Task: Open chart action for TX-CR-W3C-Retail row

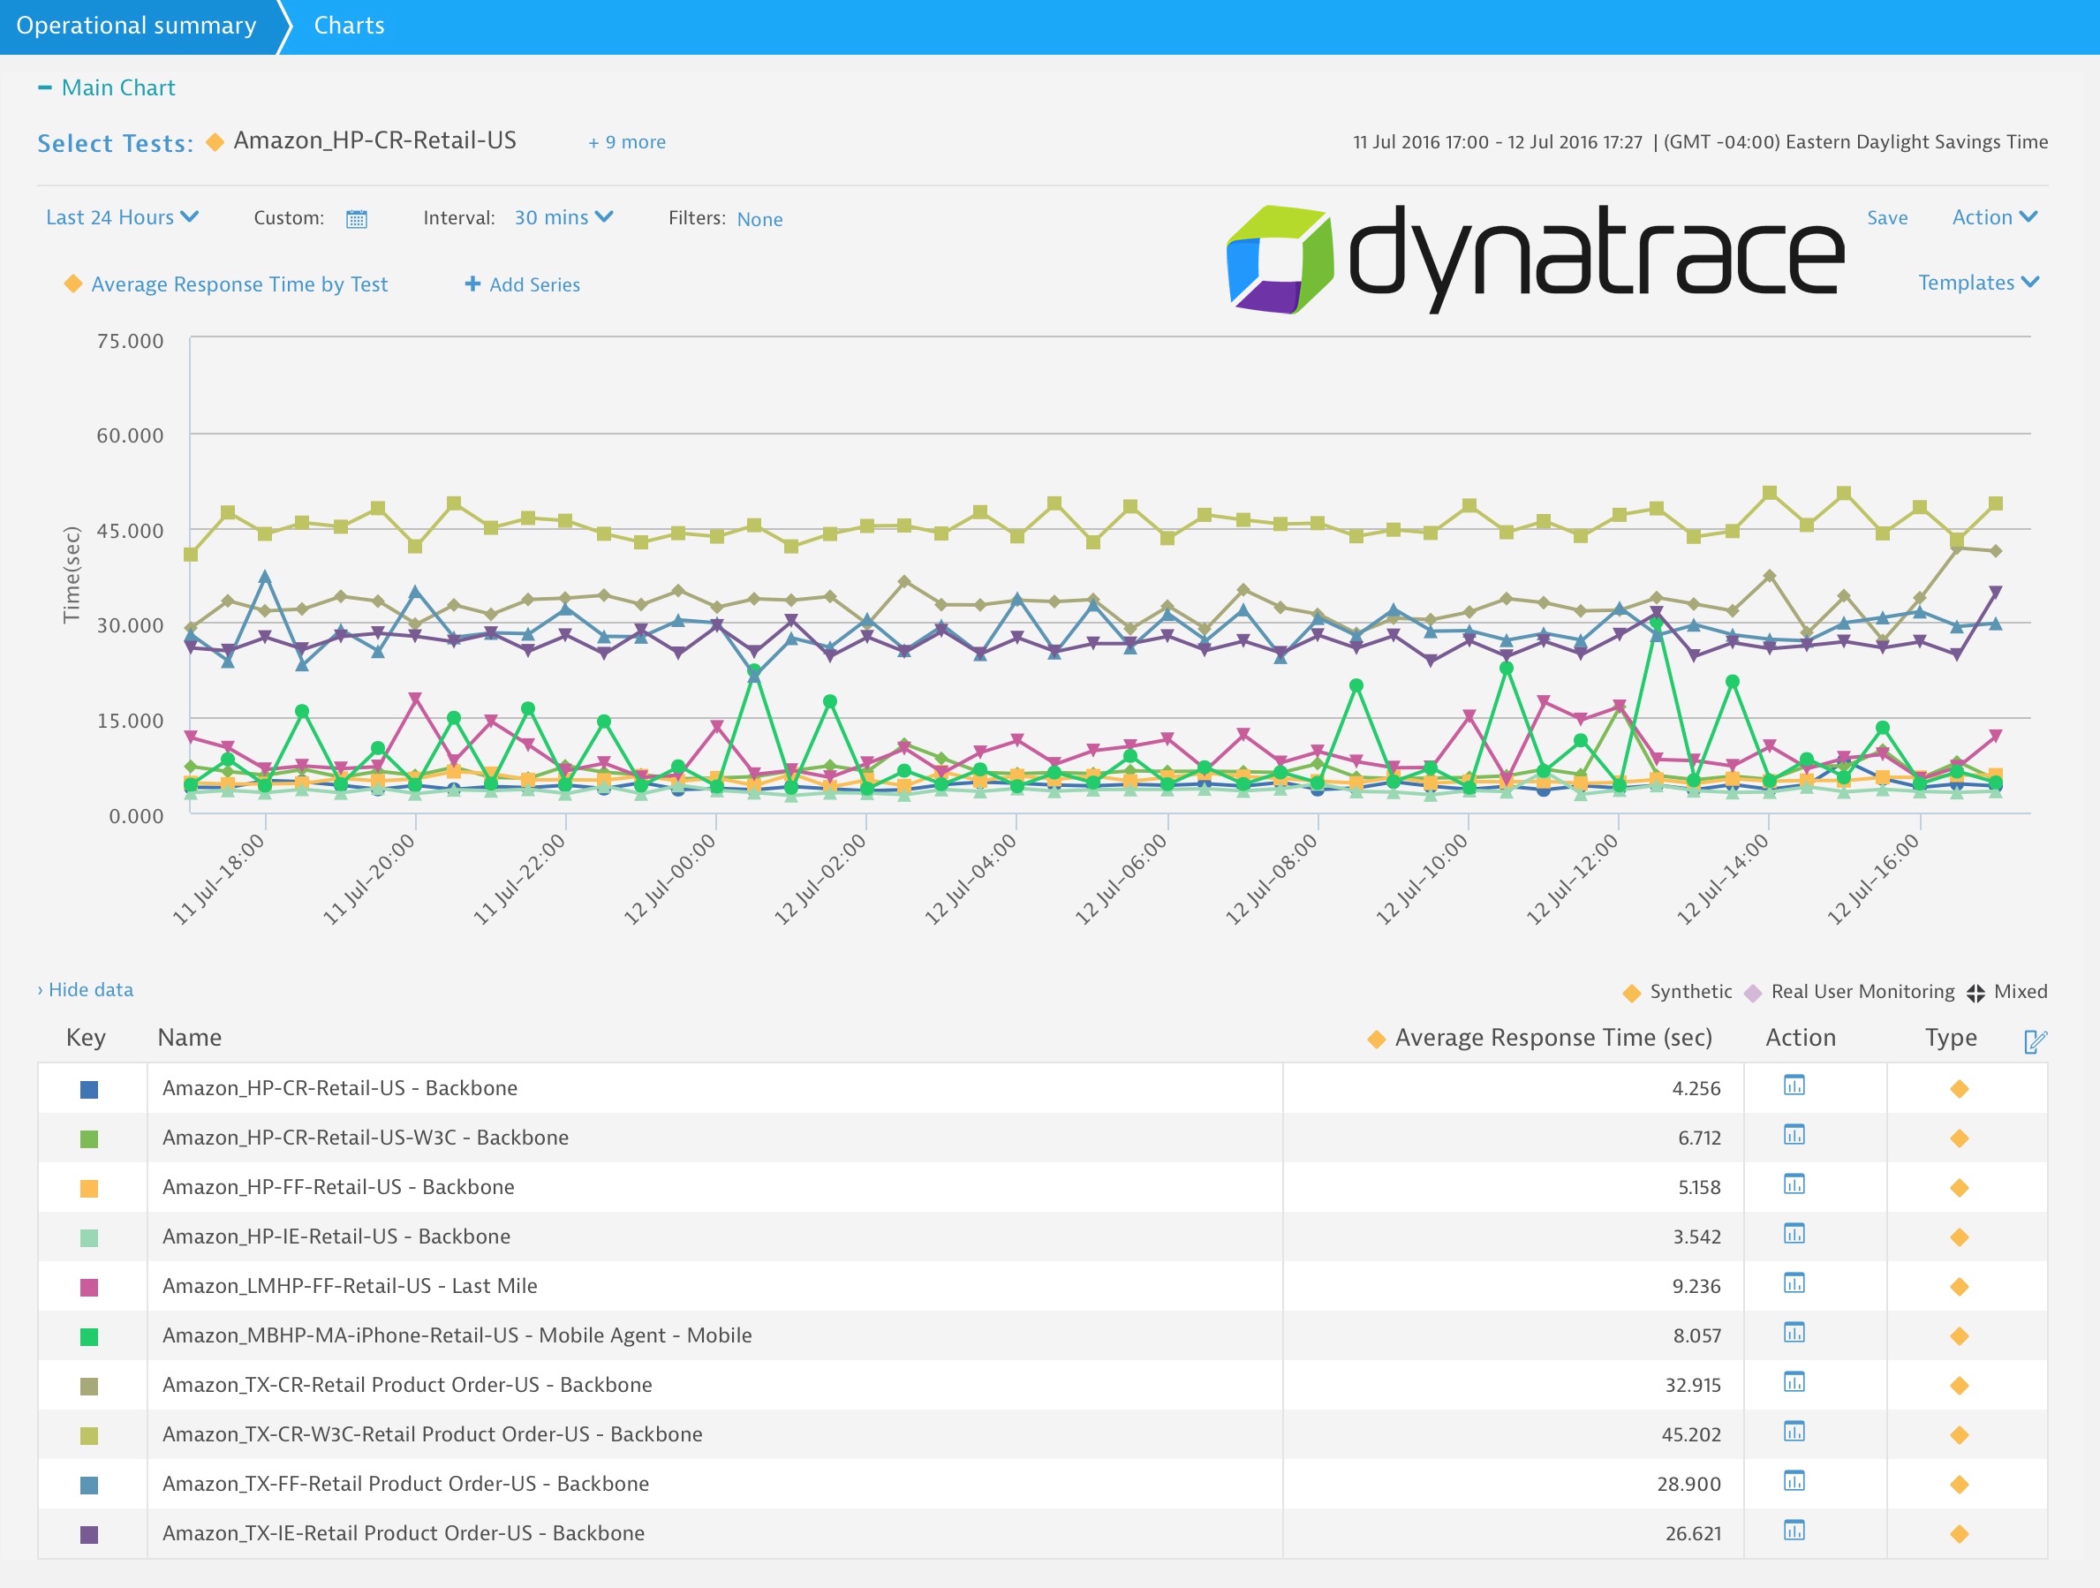Action: (1794, 1430)
